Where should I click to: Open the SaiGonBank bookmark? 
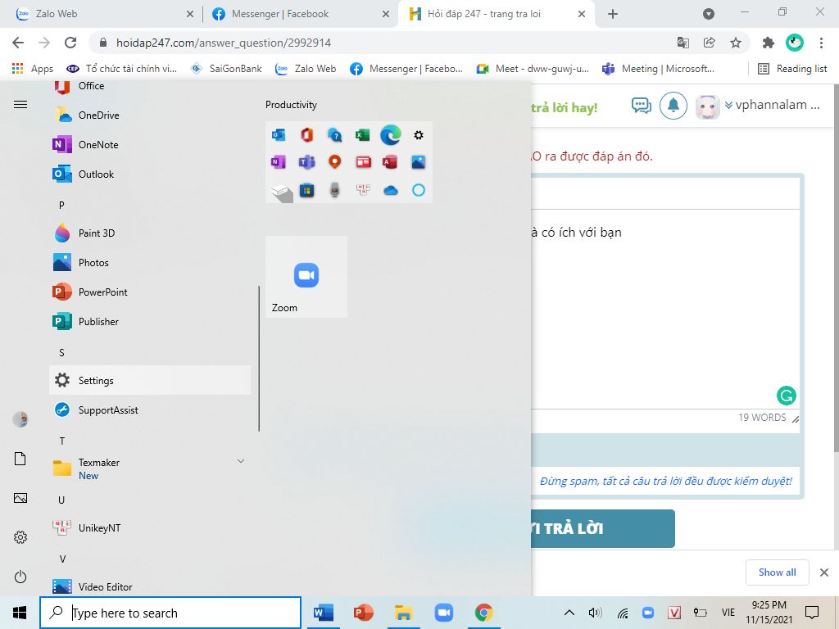[226, 69]
